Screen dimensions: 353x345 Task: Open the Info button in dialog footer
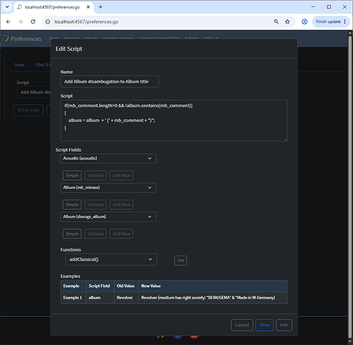(284, 325)
